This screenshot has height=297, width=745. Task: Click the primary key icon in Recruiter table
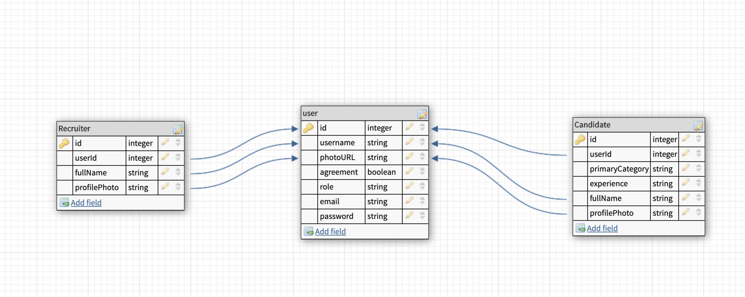click(x=64, y=143)
